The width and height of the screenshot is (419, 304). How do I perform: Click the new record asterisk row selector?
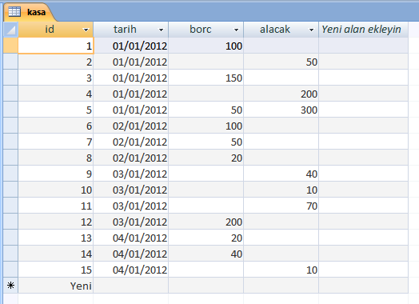pyautogui.click(x=10, y=286)
